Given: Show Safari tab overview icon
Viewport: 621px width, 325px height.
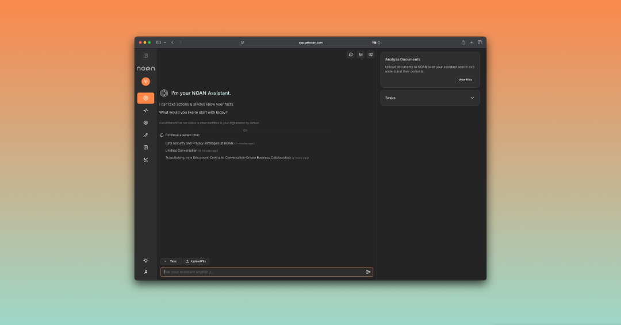Looking at the screenshot, I should pyautogui.click(x=480, y=42).
